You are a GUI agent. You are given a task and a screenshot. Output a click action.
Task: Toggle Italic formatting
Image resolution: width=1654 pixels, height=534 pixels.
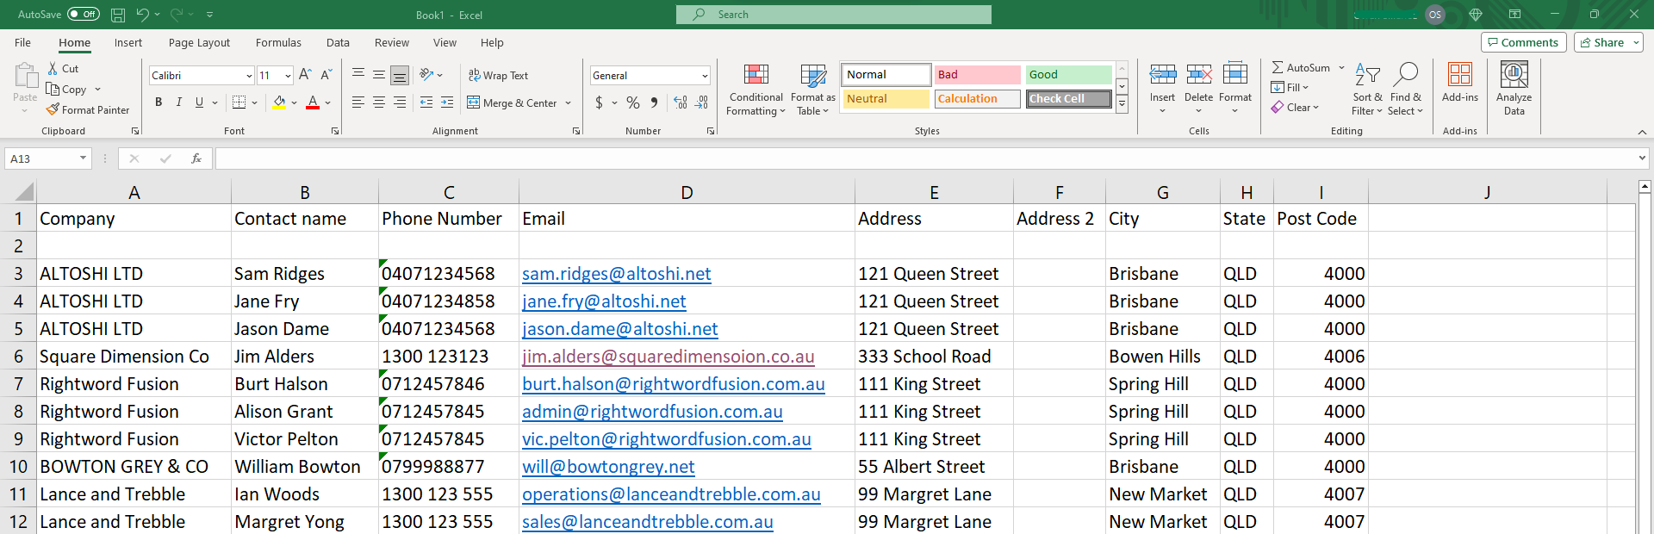(x=179, y=102)
